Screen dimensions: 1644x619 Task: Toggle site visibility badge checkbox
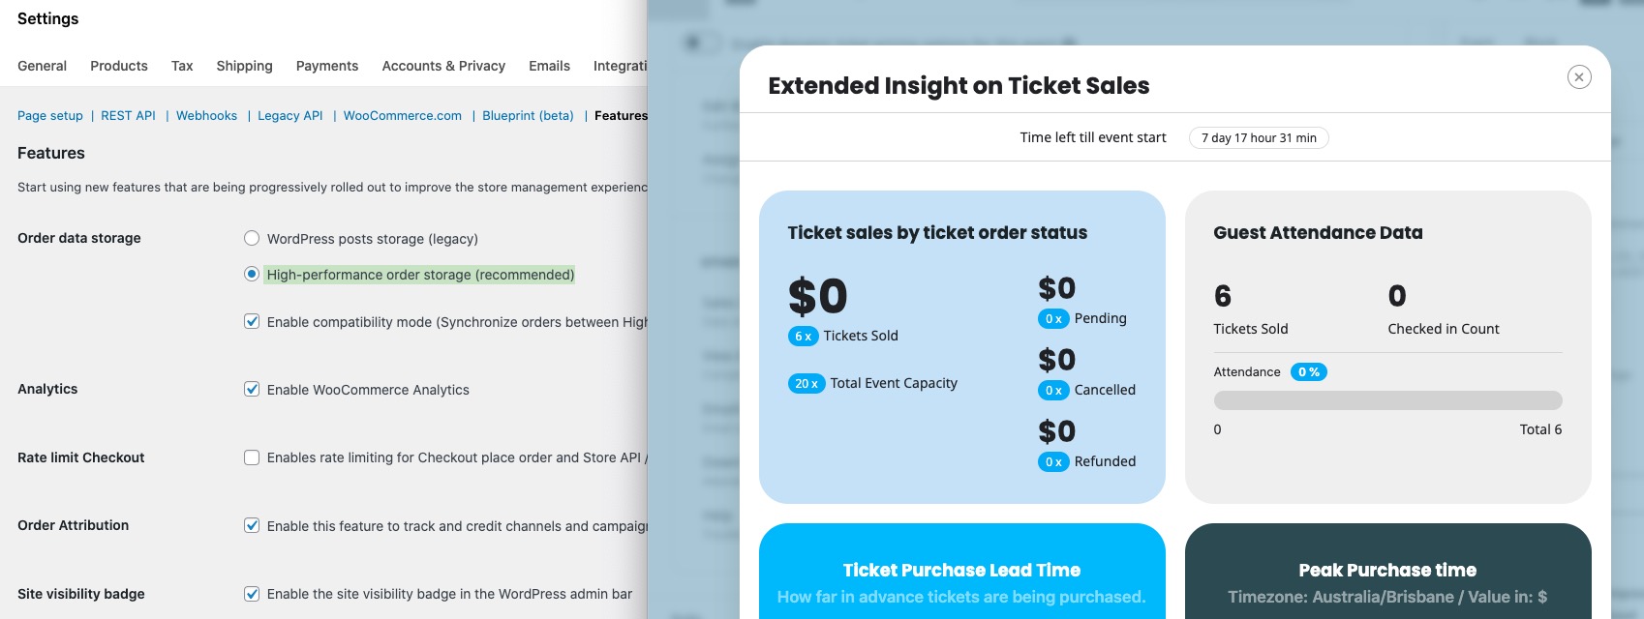(x=252, y=594)
